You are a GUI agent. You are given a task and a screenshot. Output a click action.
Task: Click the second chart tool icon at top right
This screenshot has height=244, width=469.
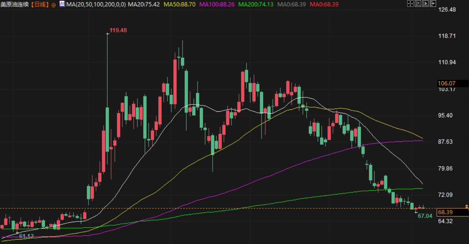pyautogui.click(x=418, y=4)
